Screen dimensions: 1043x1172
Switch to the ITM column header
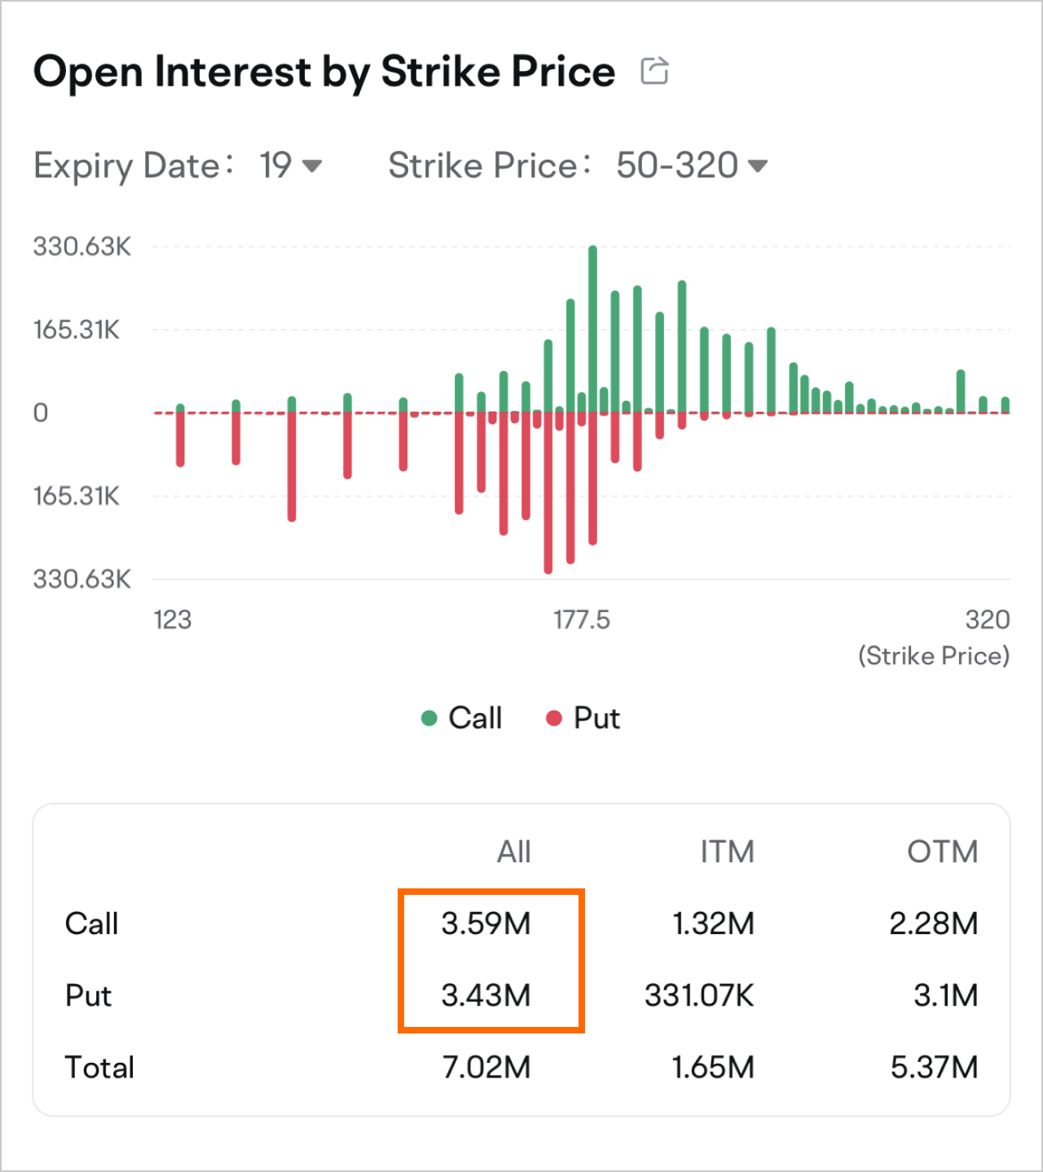pyautogui.click(x=728, y=851)
